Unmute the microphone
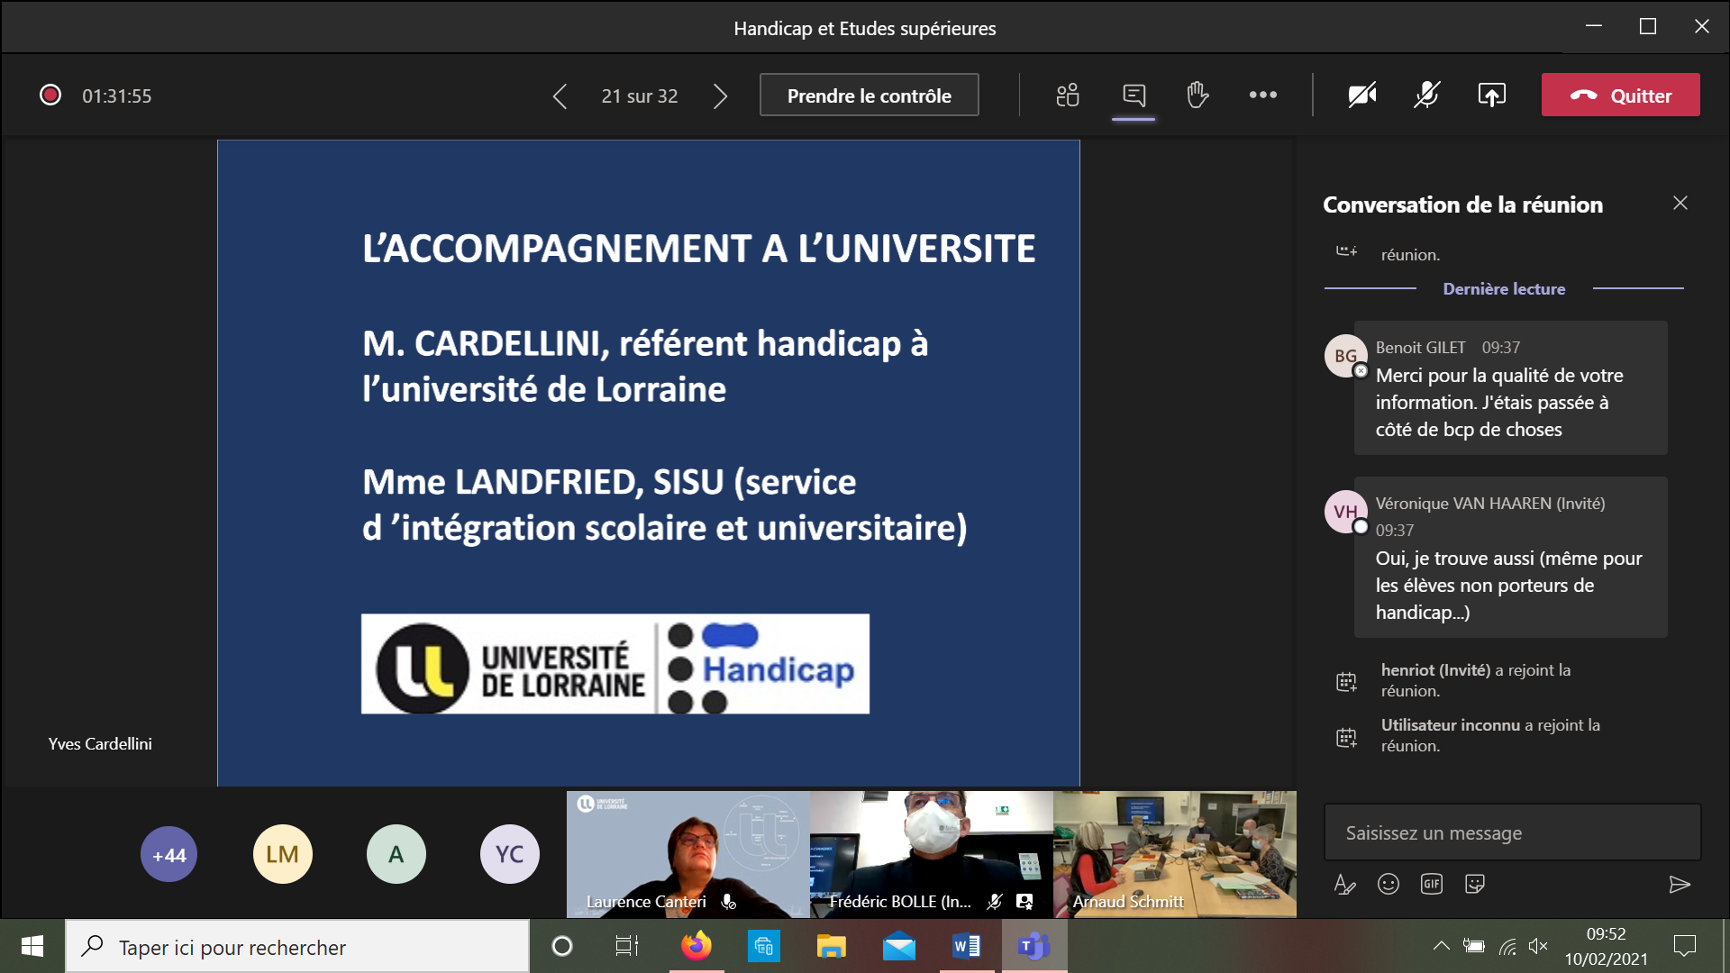 click(x=1426, y=95)
